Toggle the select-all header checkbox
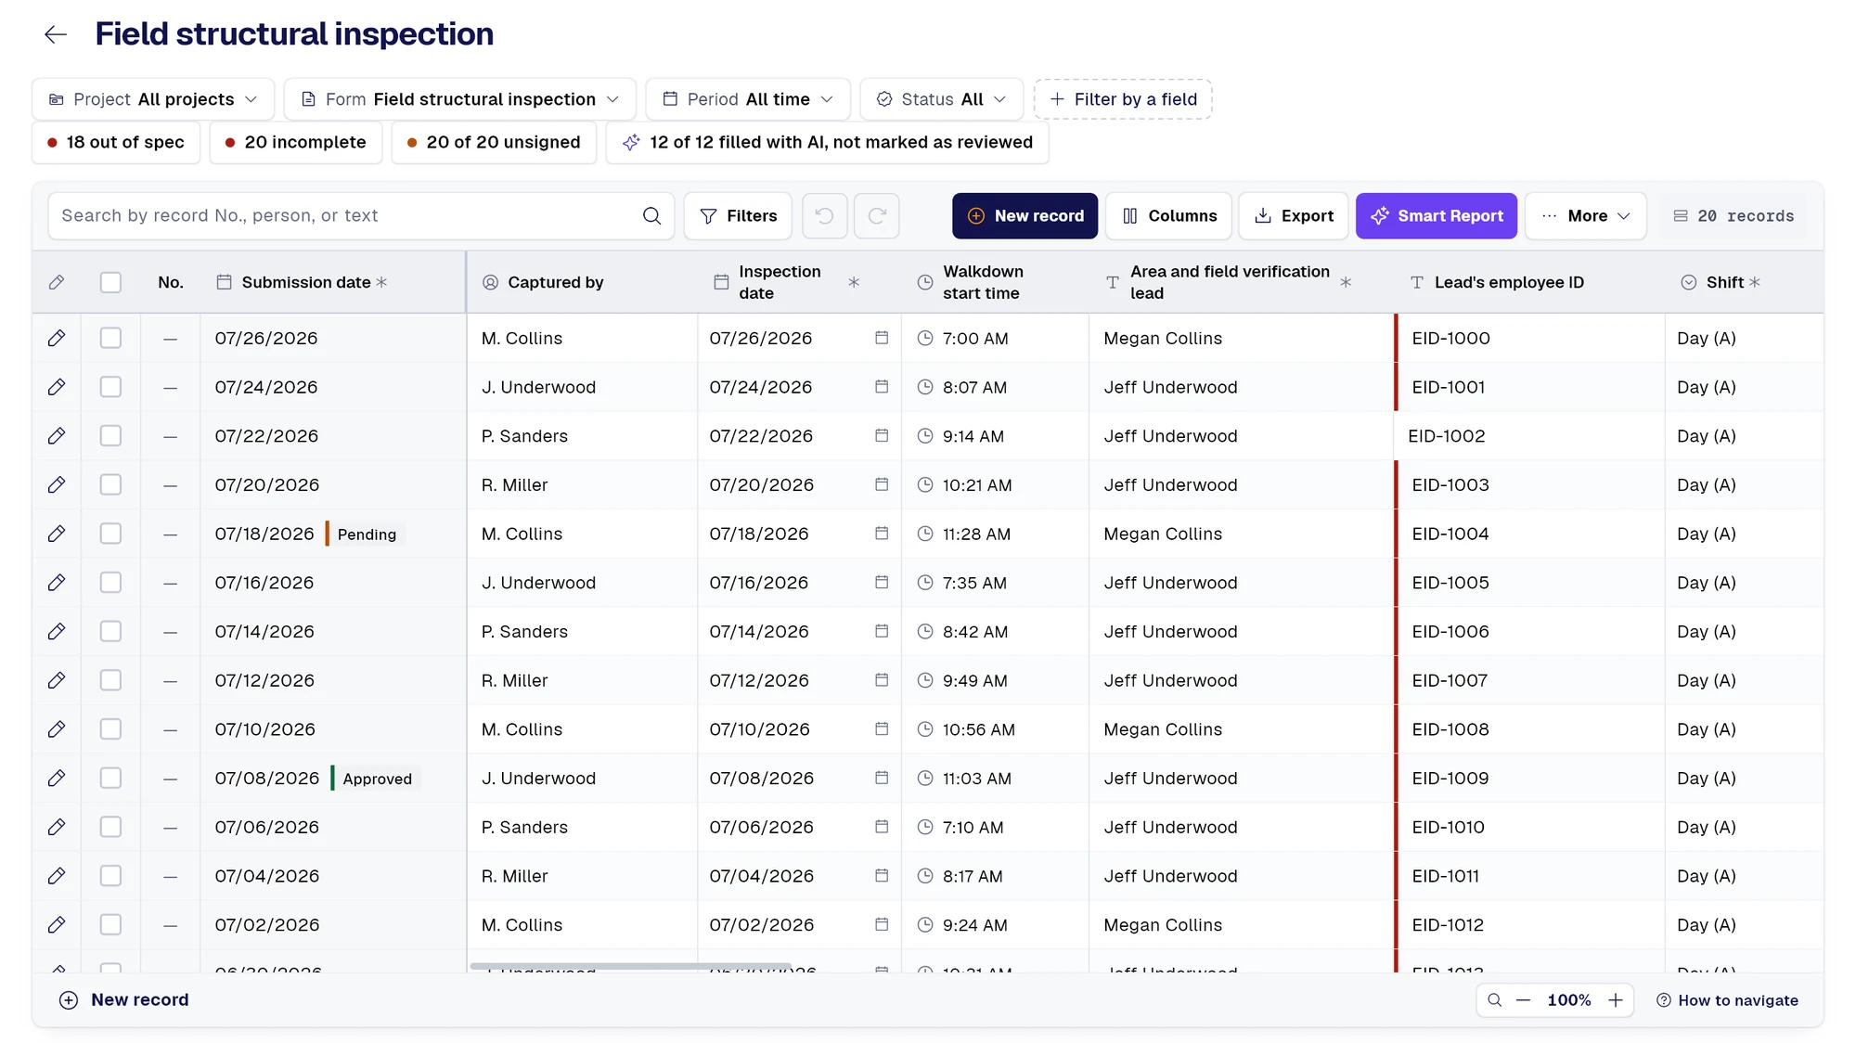 (110, 282)
